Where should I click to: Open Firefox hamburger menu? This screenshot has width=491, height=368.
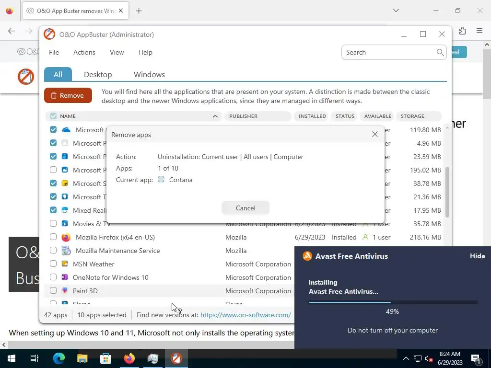tap(479, 31)
